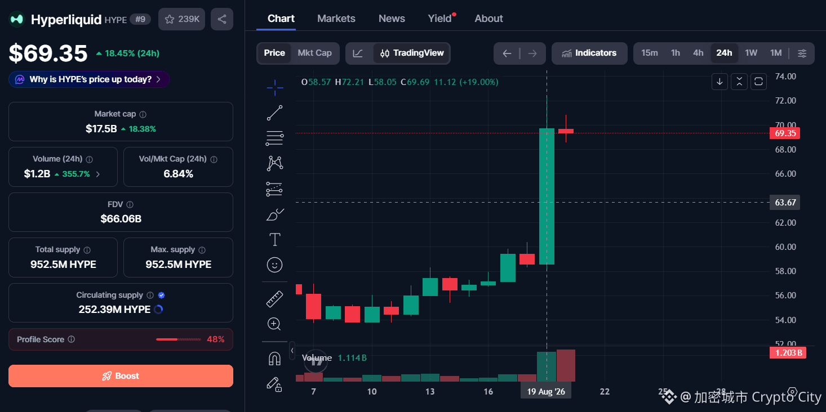Select the crosshair cursor tool
The image size is (826, 412).
(274, 88)
